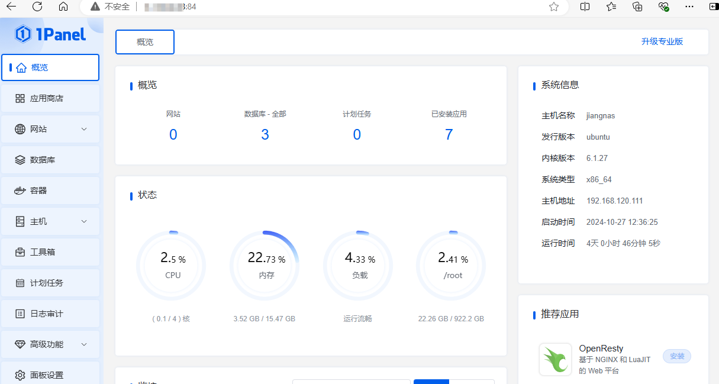Open the Toolbox (工具箱) icon
Viewport: 719px width, 384px height.
20,252
